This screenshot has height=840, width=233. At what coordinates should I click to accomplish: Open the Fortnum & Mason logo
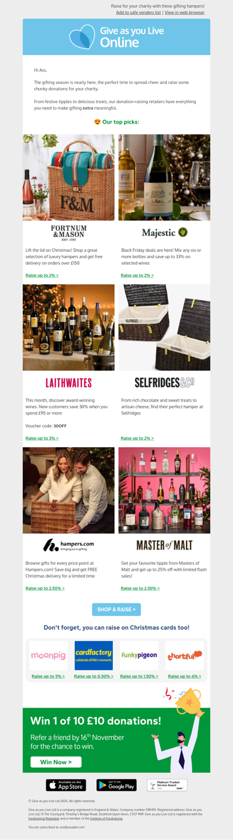[69, 233]
